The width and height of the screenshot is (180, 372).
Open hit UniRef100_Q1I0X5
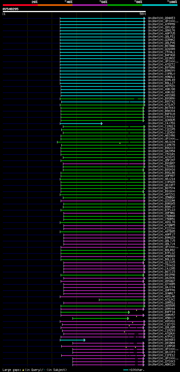161,263
